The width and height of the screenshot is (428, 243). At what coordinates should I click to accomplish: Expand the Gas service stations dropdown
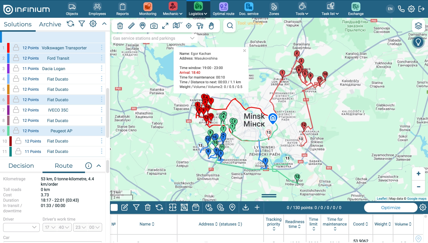192,38
